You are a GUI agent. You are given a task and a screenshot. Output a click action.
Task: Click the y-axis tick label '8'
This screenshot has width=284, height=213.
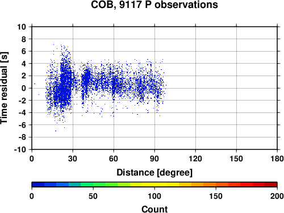pyautogui.click(x=24, y=39)
